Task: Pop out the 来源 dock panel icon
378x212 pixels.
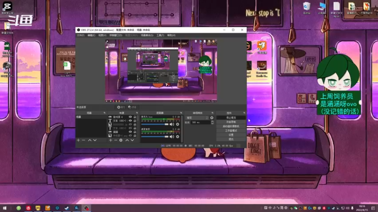Action: click(137, 113)
